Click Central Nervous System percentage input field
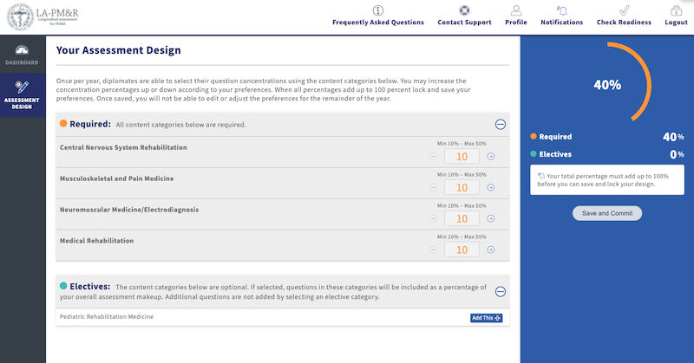Viewport: 694px width, 363px height. (462, 157)
